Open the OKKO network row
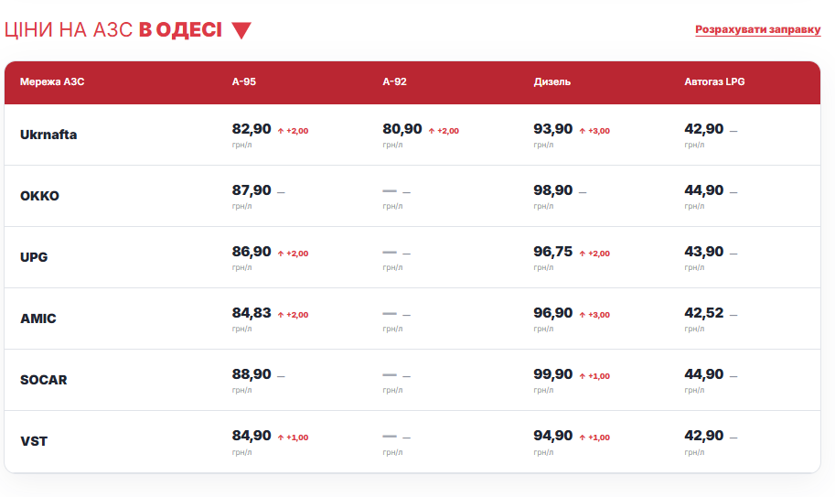Viewport: 835px width, 497px height. (x=412, y=196)
